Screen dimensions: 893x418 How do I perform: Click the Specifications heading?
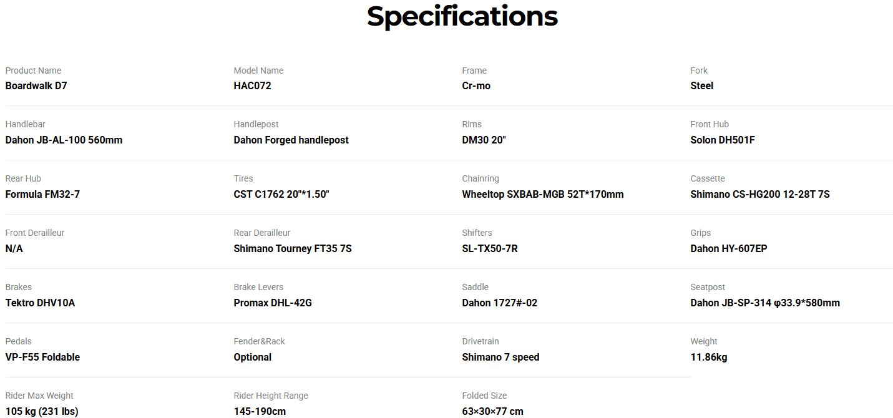pos(462,17)
